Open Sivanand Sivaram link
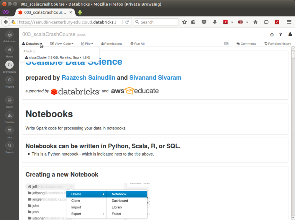The height and width of the screenshot is (220, 295). tap(155, 78)
